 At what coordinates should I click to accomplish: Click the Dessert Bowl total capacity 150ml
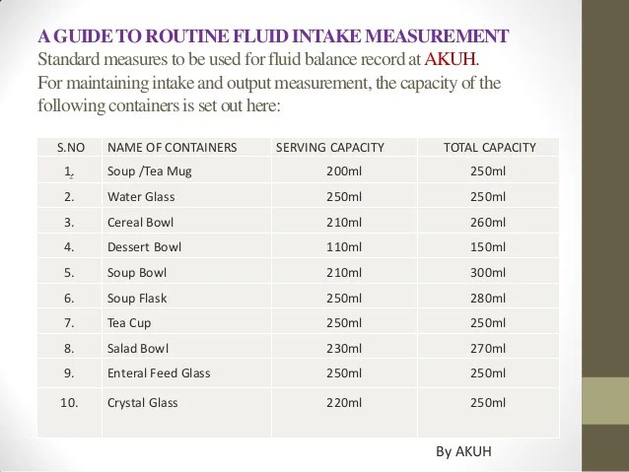[x=488, y=247]
